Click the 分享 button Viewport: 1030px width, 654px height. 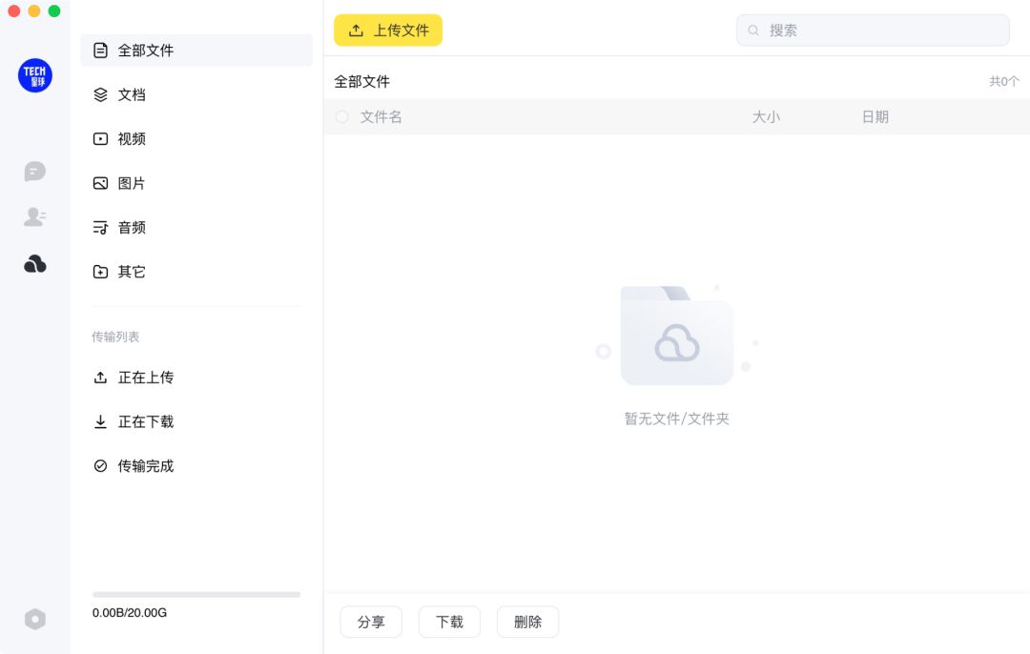(x=371, y=622)
